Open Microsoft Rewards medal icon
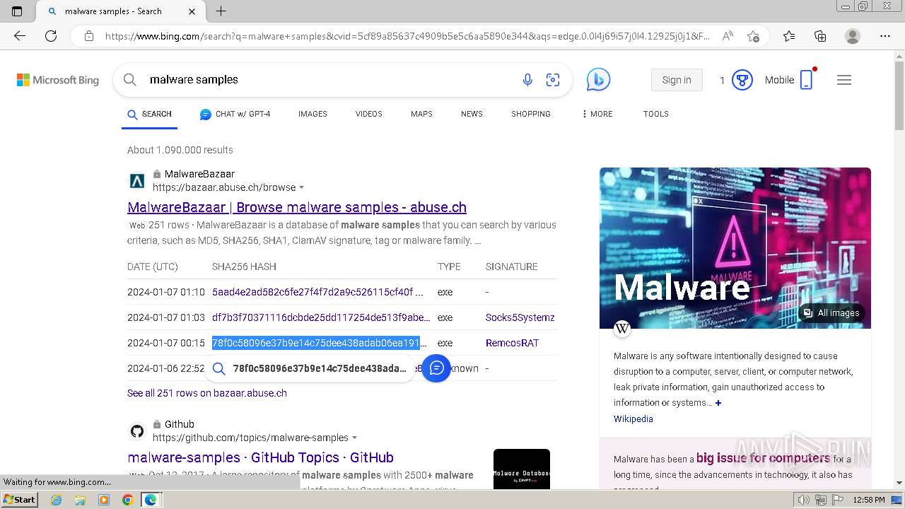Screen dimensions: 905x509 742,80
